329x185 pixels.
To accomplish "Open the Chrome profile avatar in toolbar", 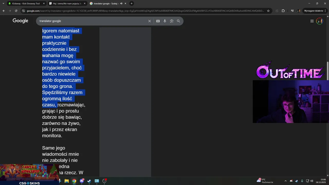I will [299, 11].
